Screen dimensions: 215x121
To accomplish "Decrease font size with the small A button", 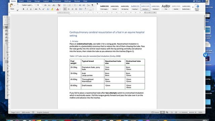I will 49,5.
